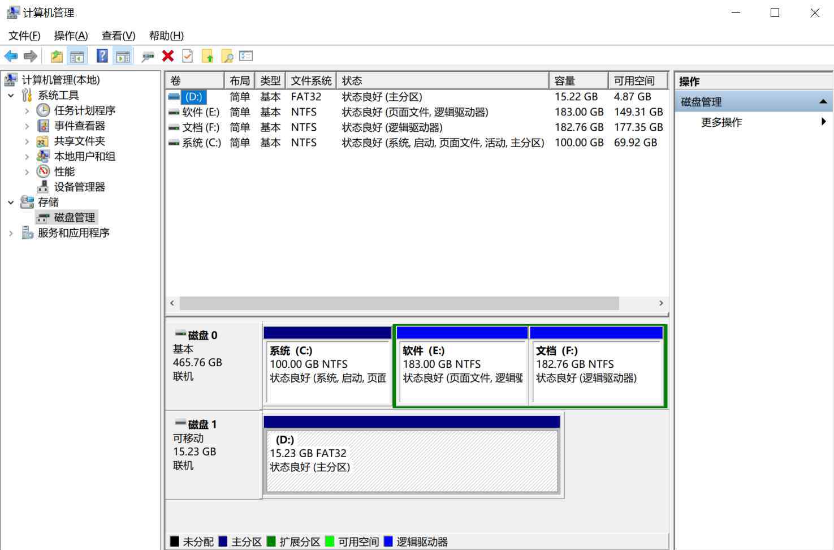Viewport: 834px width, 550px height.
Task: Toggle Show/Hide Action Pane toolbar icon
Action: pos(123,56)
